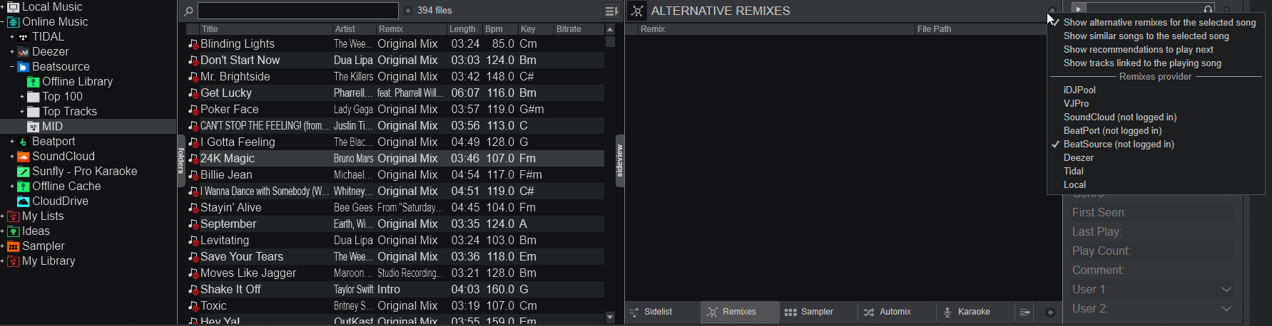Click the file search input field
The width and height of the screenshot is (1272, 326).
297,11
